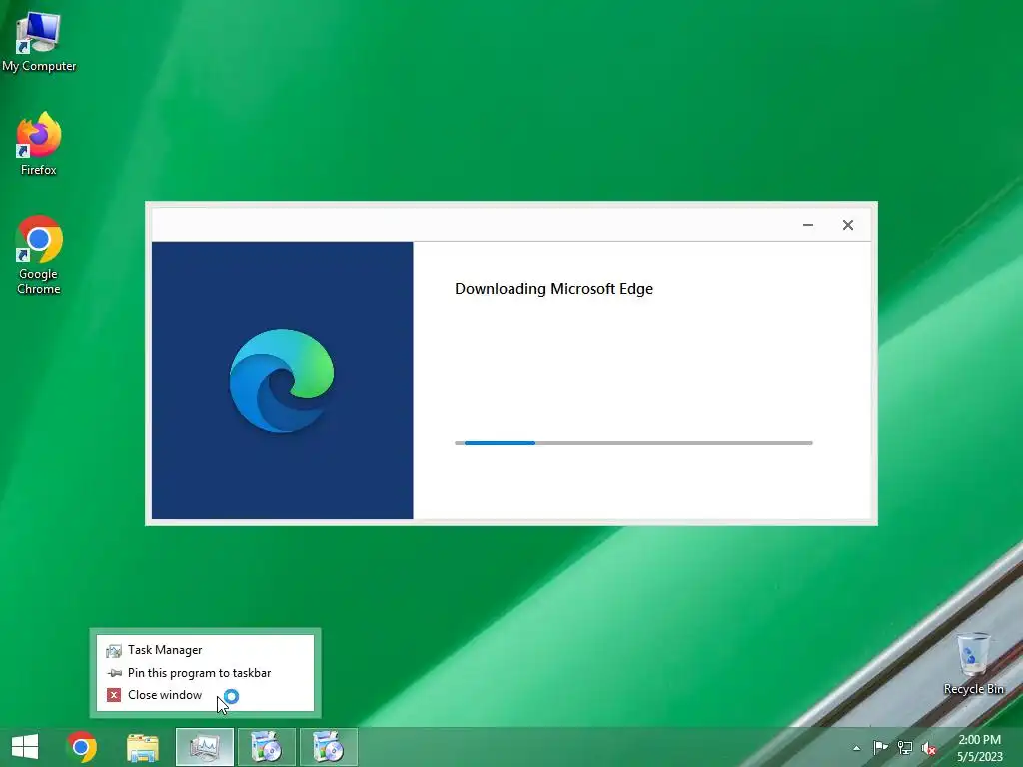Choose Close window in the jump list

[205, 695]
